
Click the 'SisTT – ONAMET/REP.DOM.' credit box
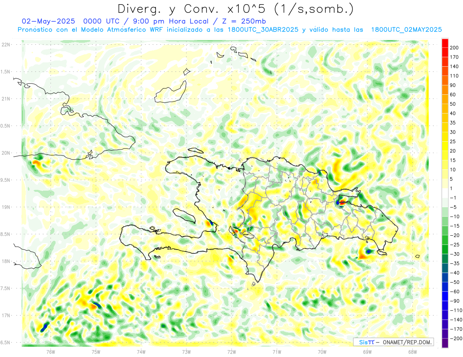[393, 342]
